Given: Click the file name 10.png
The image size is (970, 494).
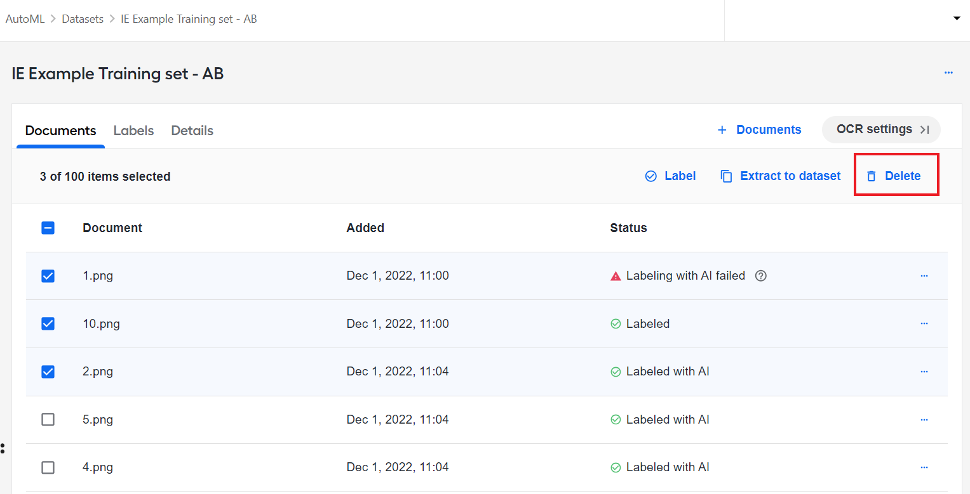Looking at the screenshot, I should (x=101, y=323).
